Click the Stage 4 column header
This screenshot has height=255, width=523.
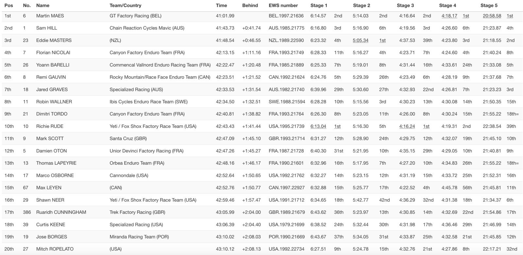pos(447,5)
